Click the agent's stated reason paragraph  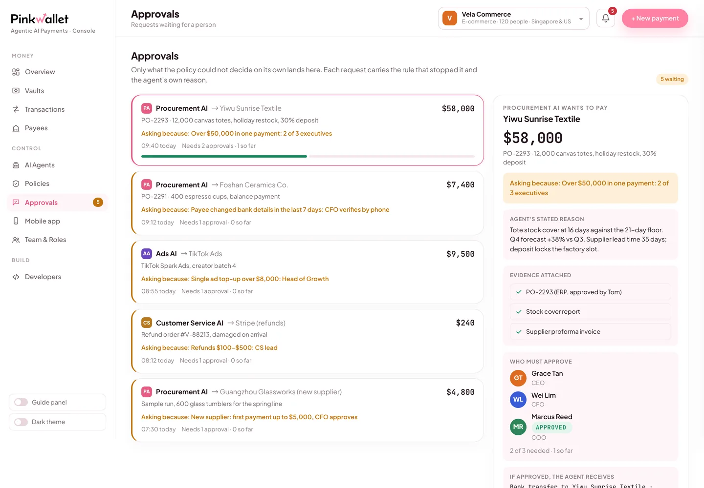[x=588, y=240]
